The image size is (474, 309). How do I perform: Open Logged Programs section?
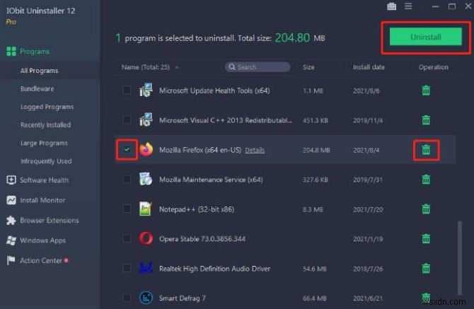(47, 107)
